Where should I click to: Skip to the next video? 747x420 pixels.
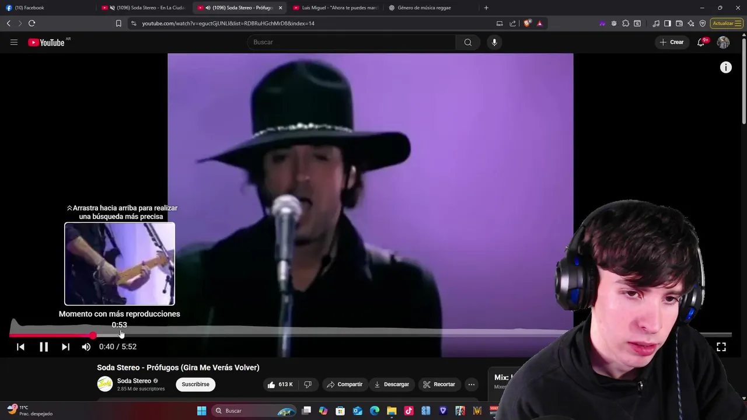tap(65, 346)
